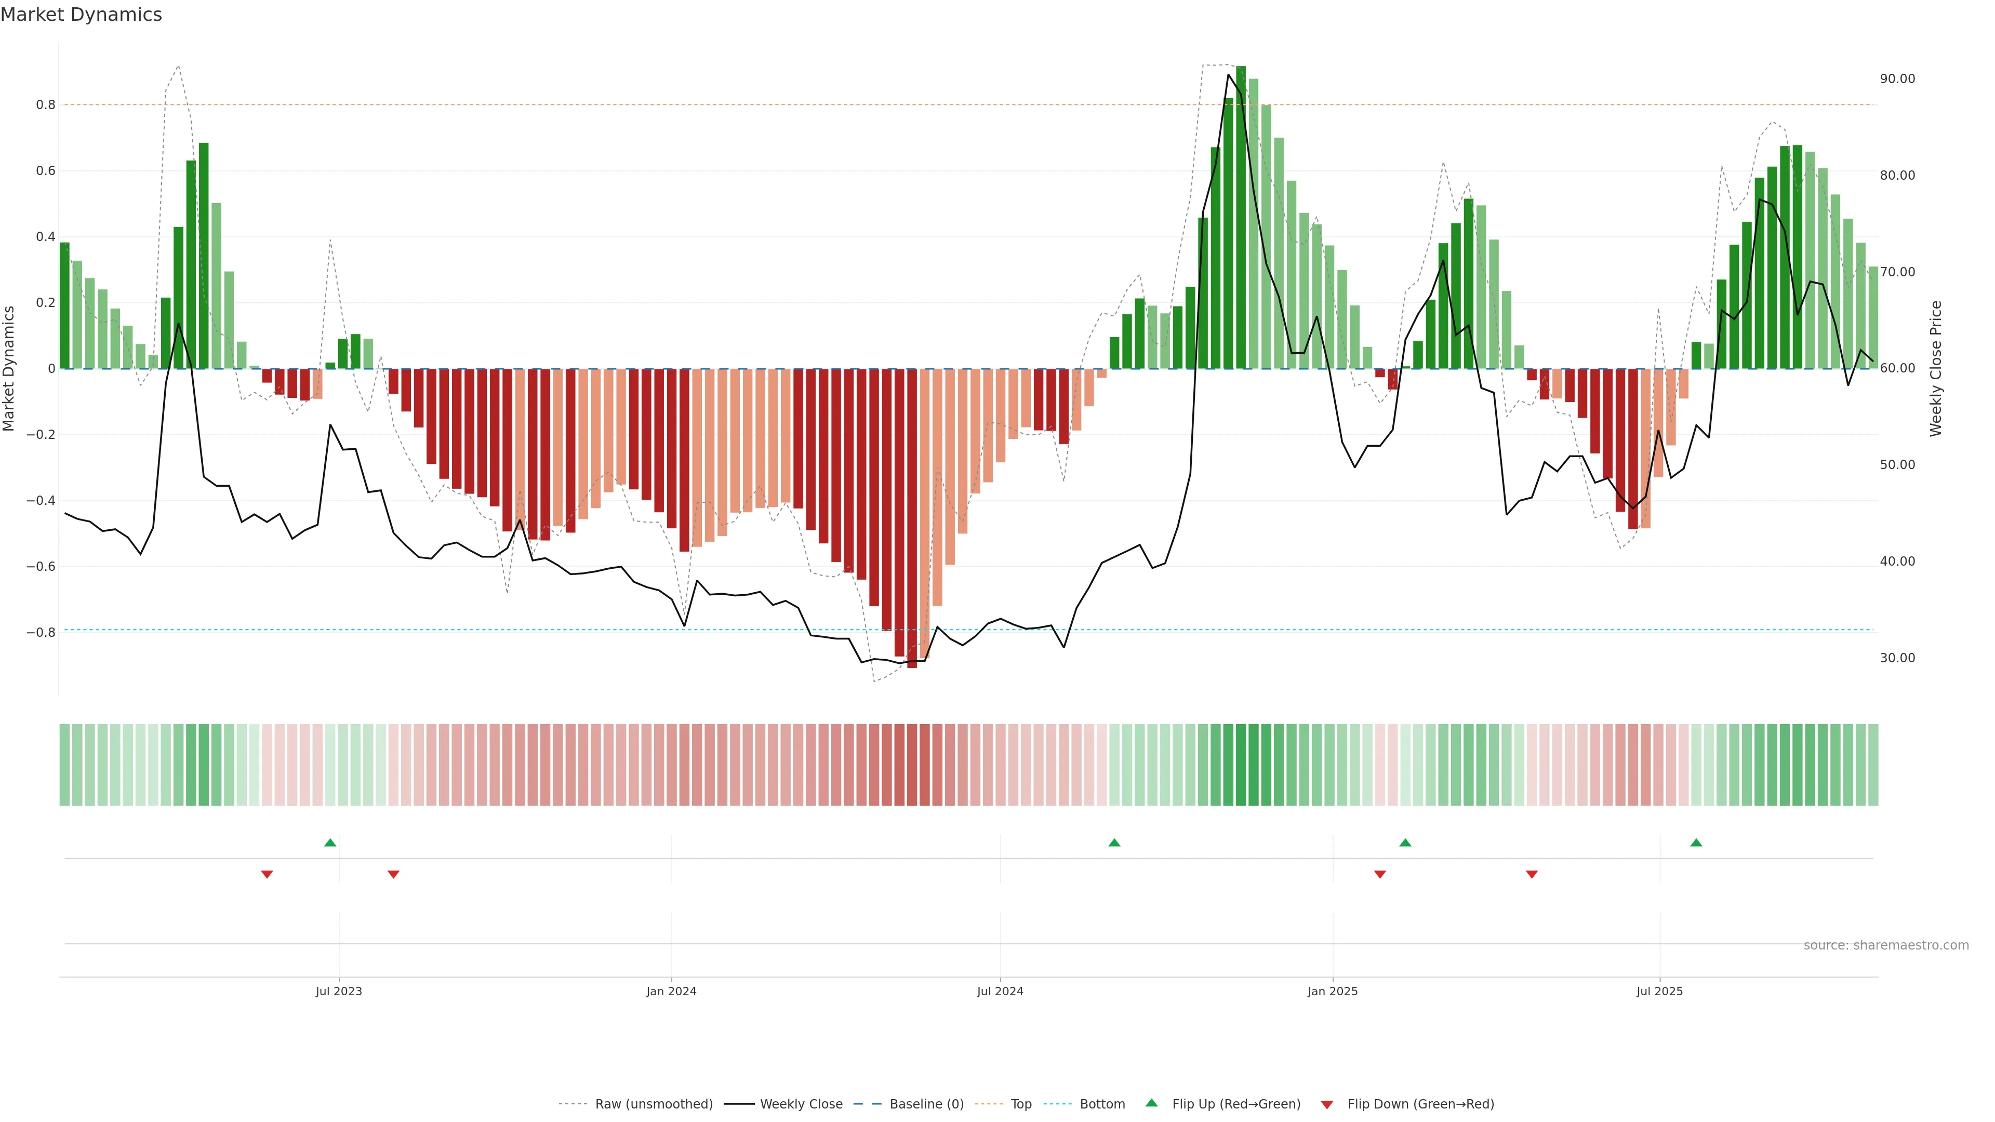Click the source: sharemaestro.com text
1995x1122 pixels.
[1886, 945]
